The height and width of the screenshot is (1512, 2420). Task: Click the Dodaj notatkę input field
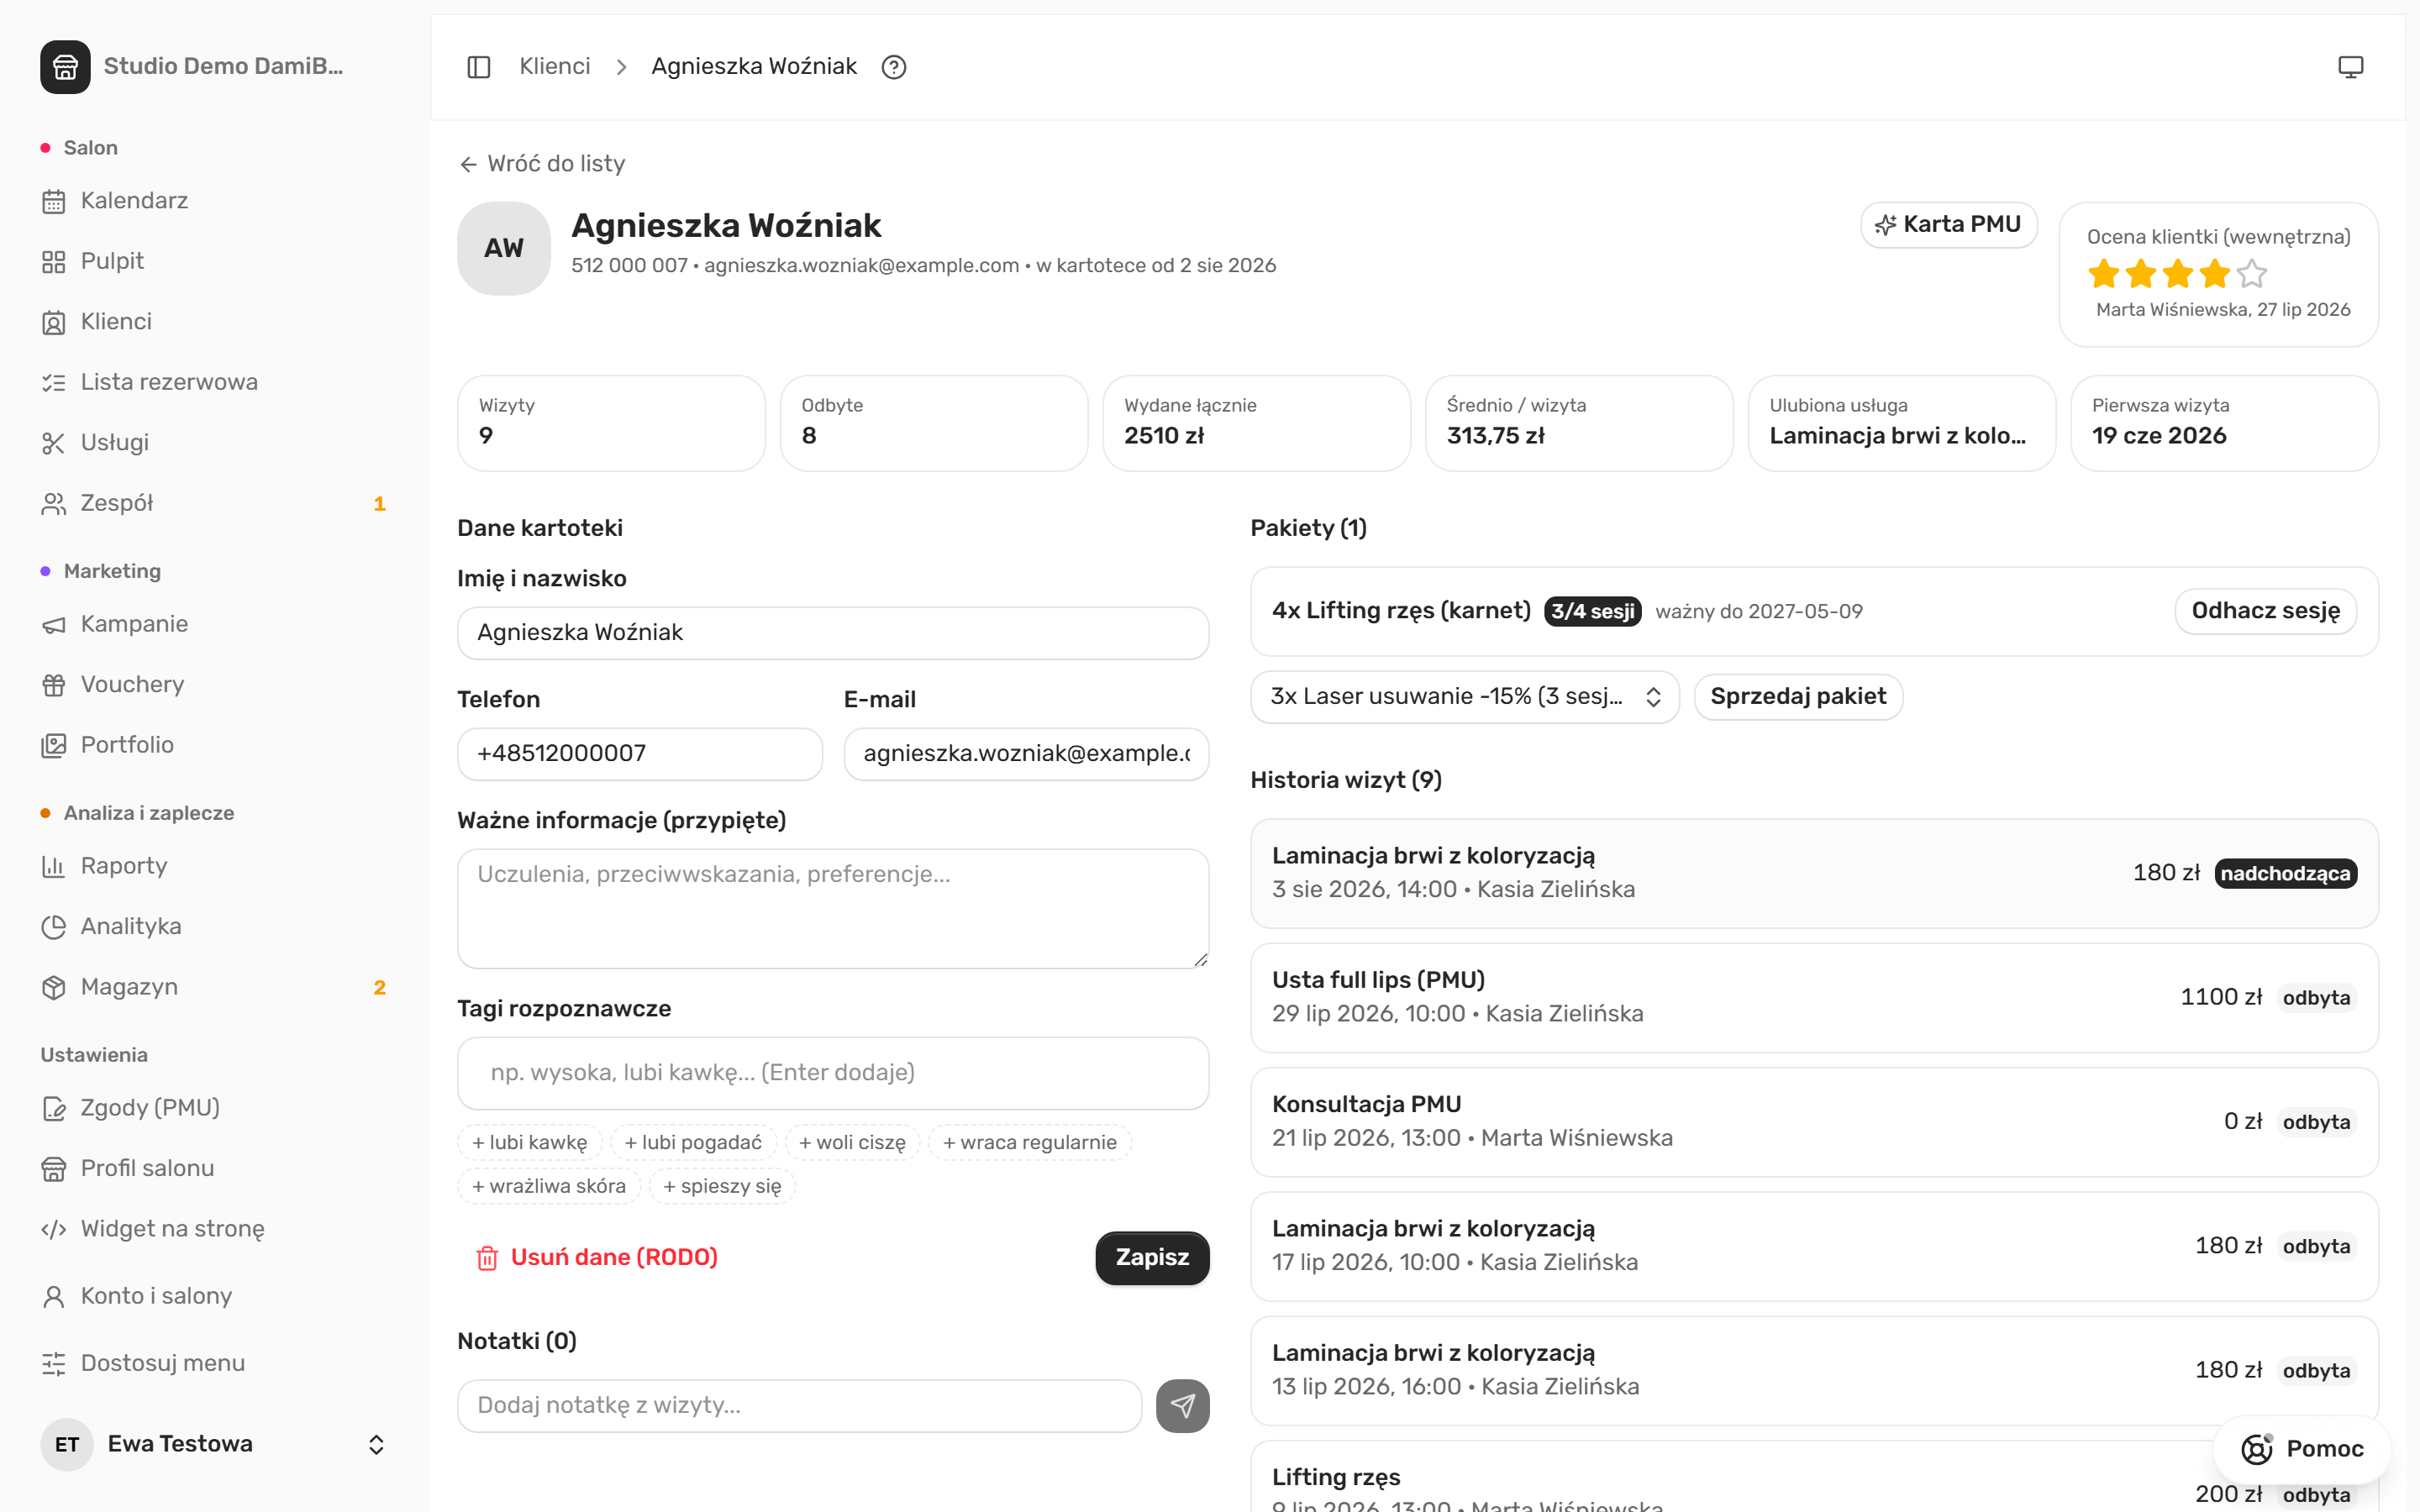click(799, 1406)
